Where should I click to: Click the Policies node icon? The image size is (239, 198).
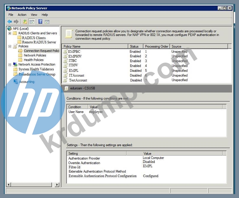point(15,46)
